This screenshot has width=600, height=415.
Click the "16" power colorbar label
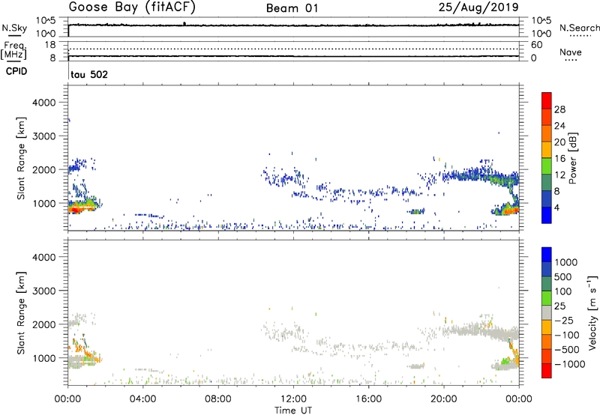click(x=559, y=159)
